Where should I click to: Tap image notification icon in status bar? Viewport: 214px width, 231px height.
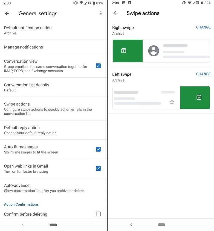coord(124,3)
